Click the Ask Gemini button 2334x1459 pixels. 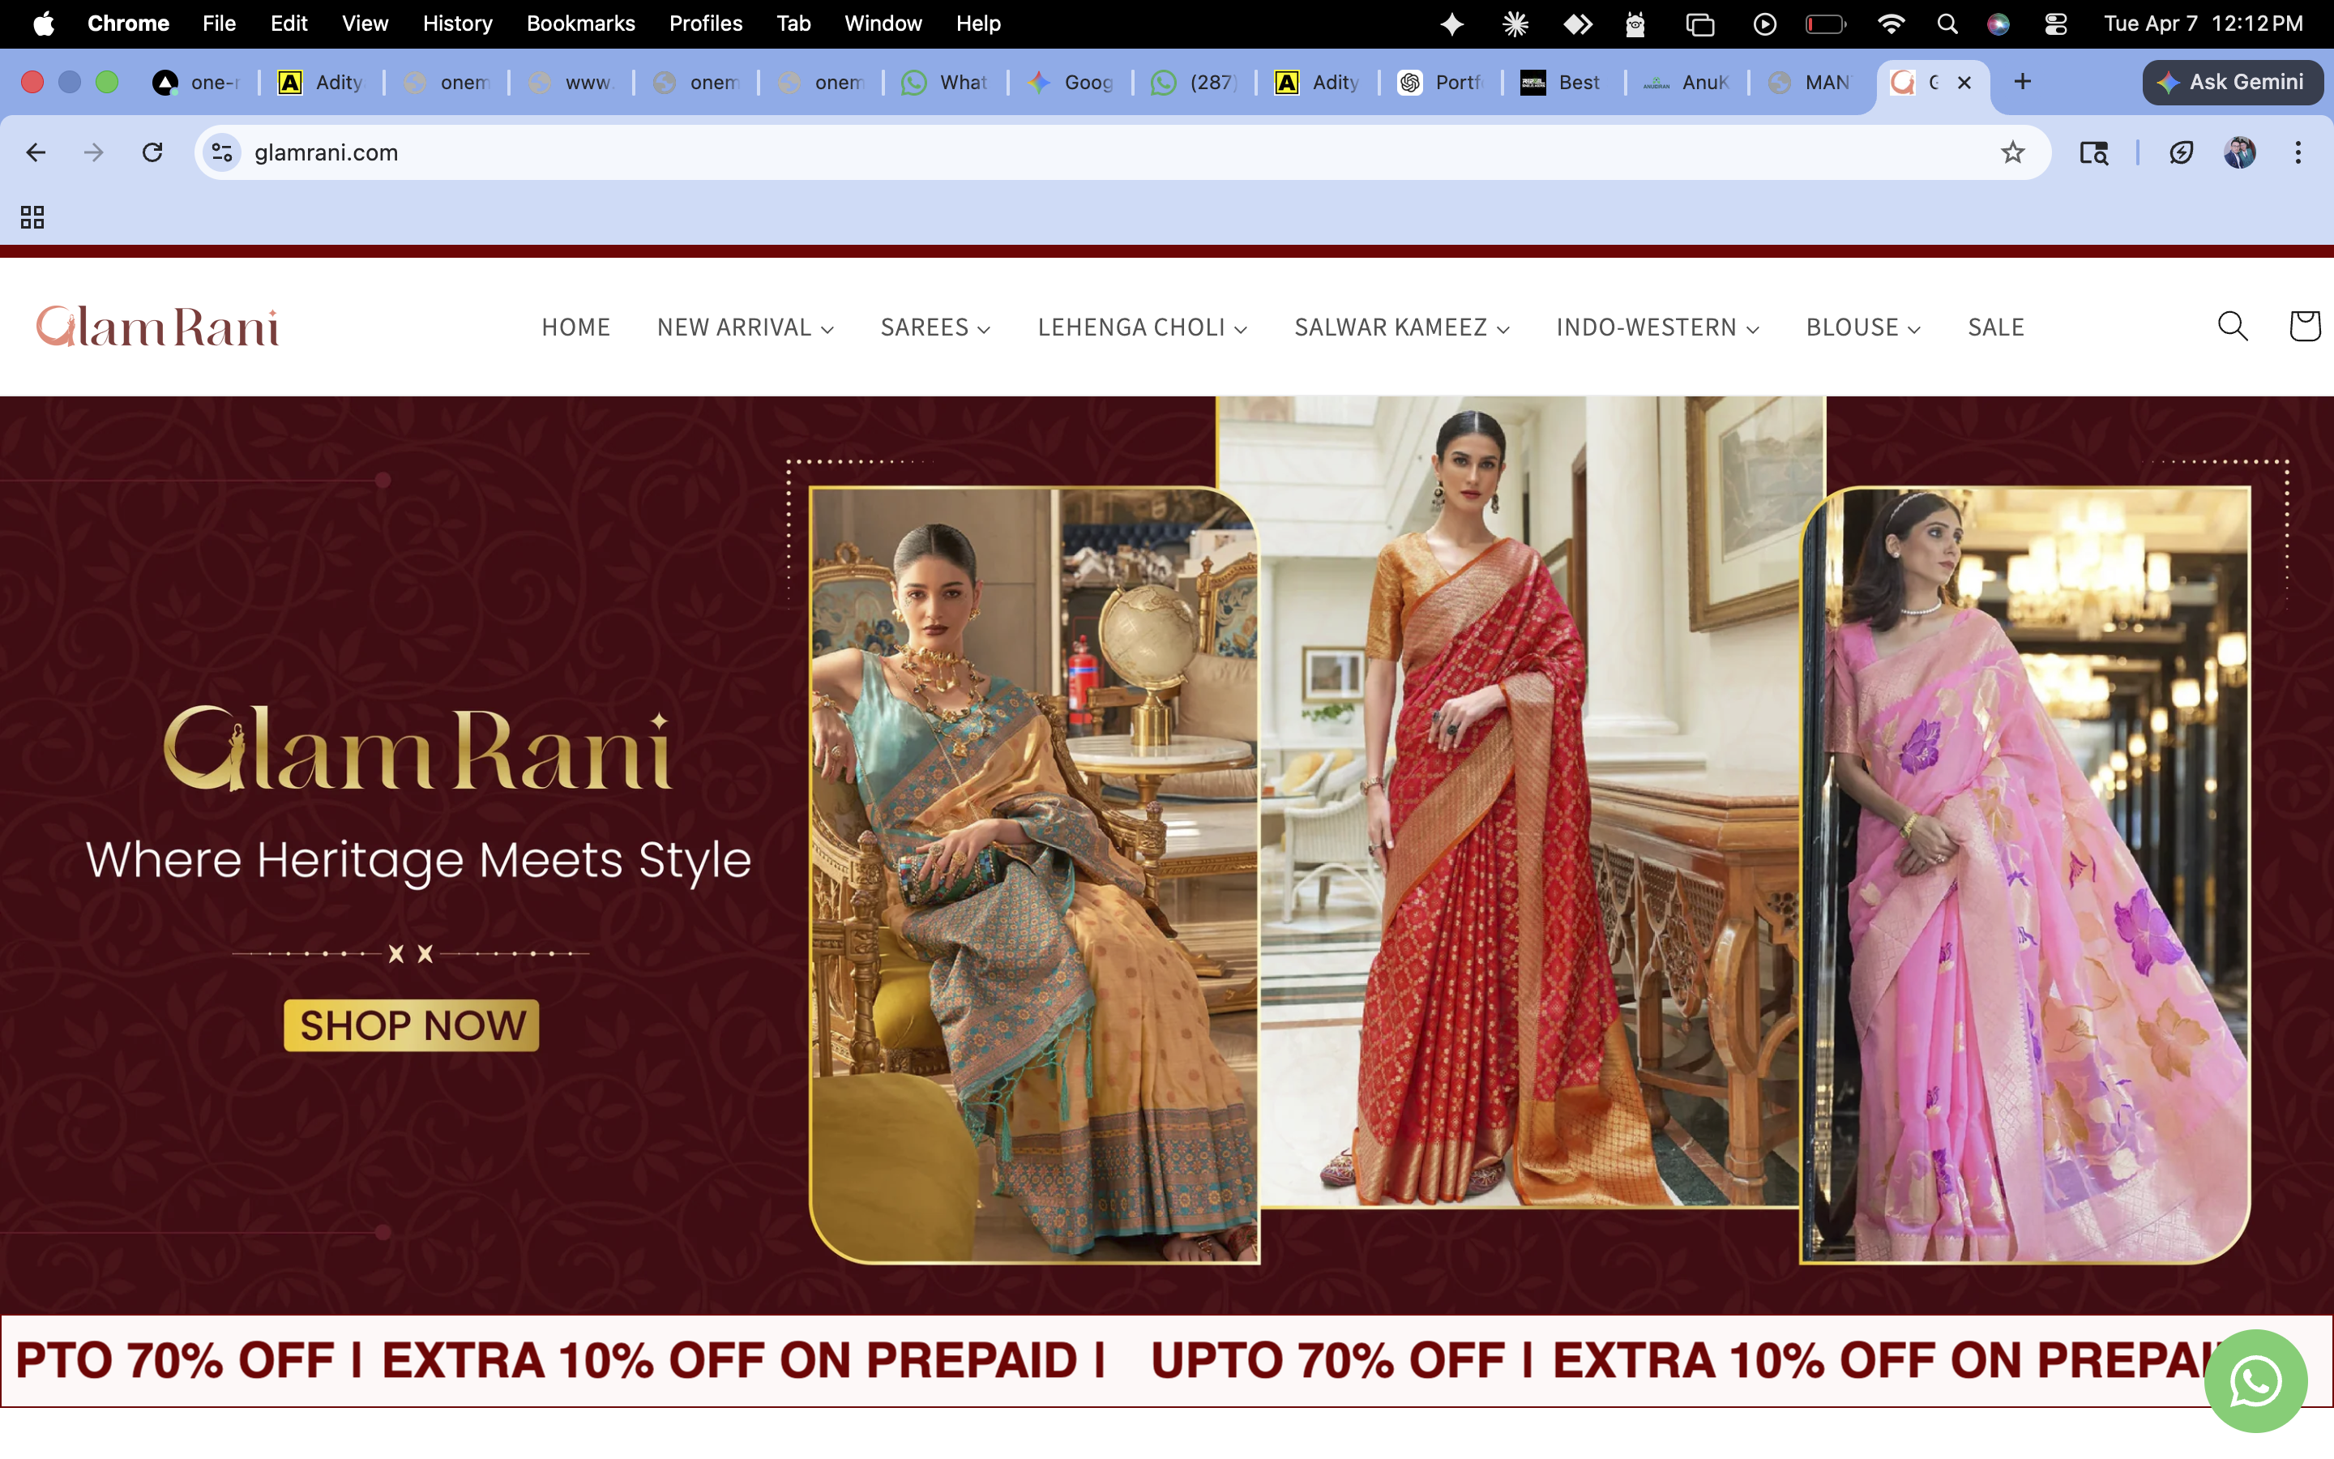[x=2234, y=82]
